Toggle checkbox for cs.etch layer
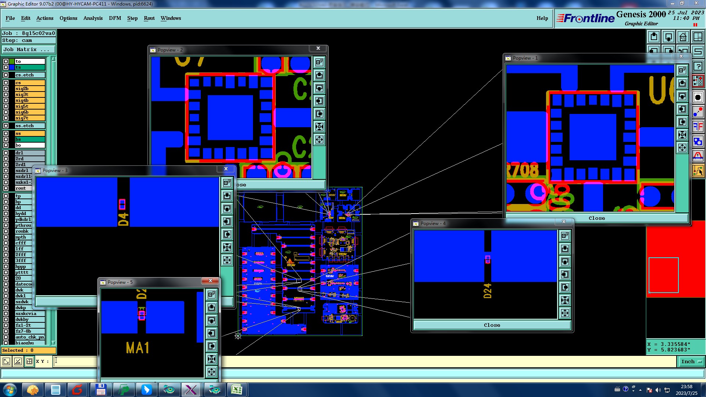Image resolution: width=706 pixels, height=397 pixels. [x=6, y=75]
